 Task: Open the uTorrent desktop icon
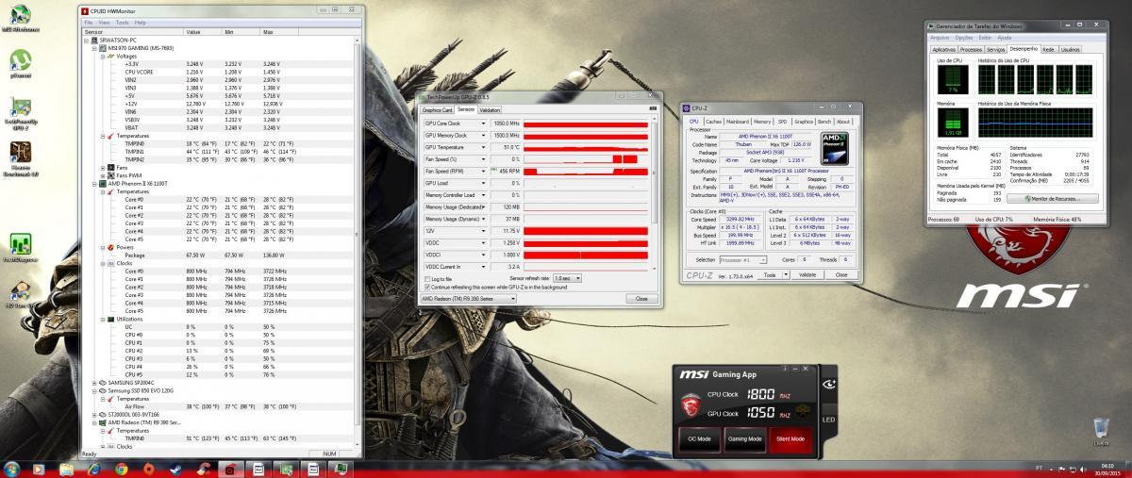point(20,65)
